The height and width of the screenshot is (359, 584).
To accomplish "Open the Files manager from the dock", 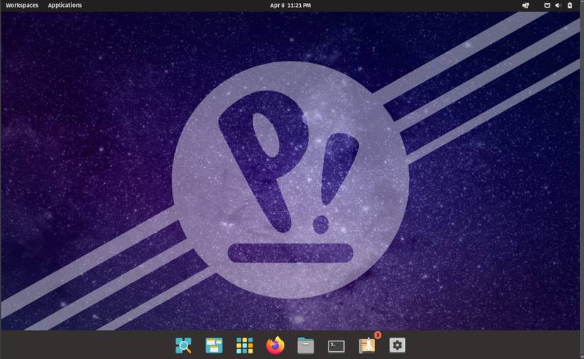I will [x=306, y=346].
